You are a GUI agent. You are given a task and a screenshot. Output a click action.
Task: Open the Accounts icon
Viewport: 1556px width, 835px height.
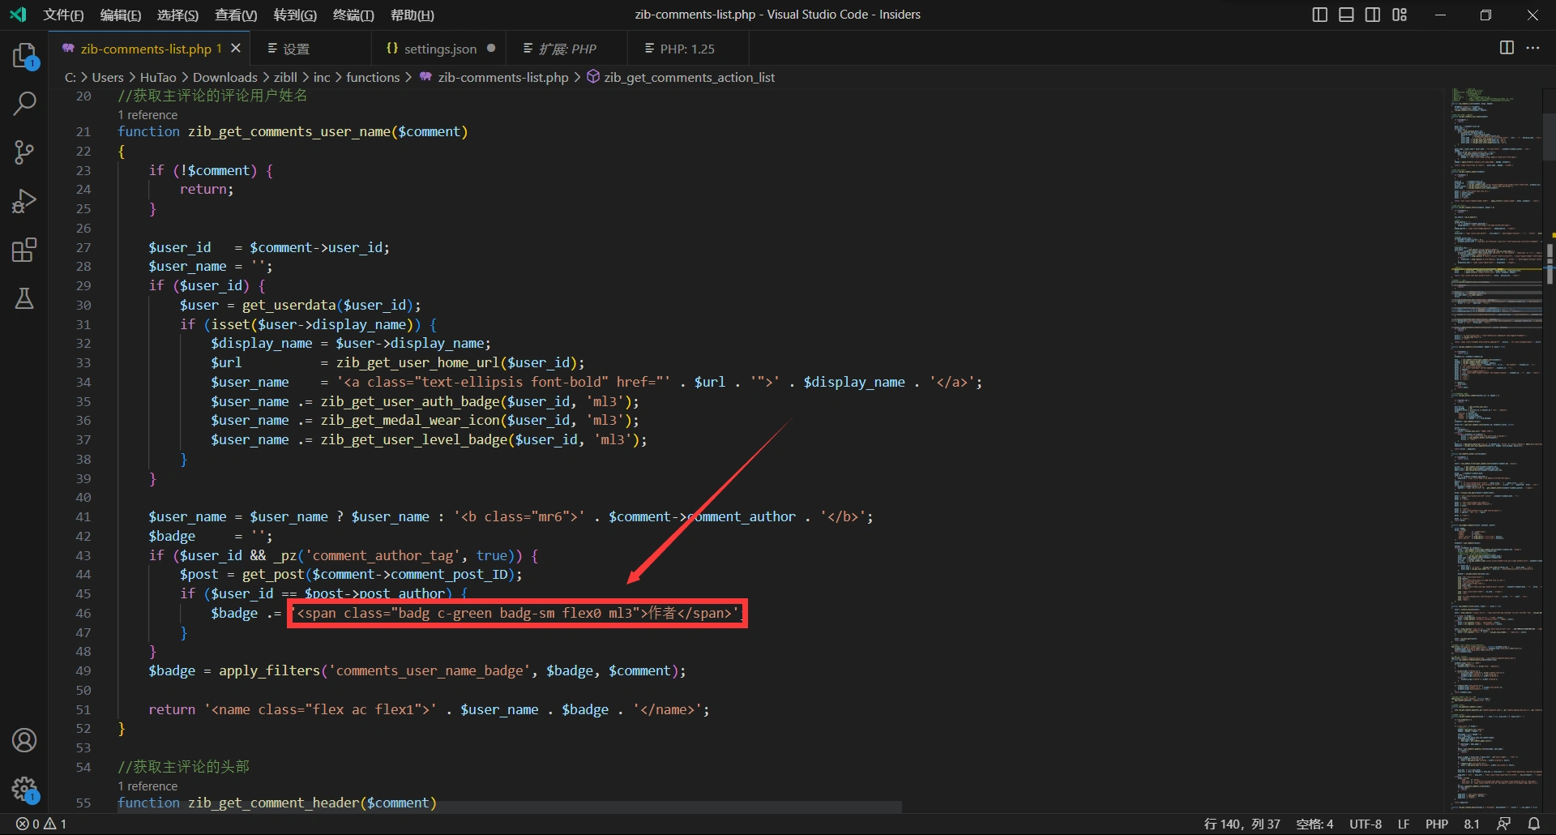tap(24, 740)
